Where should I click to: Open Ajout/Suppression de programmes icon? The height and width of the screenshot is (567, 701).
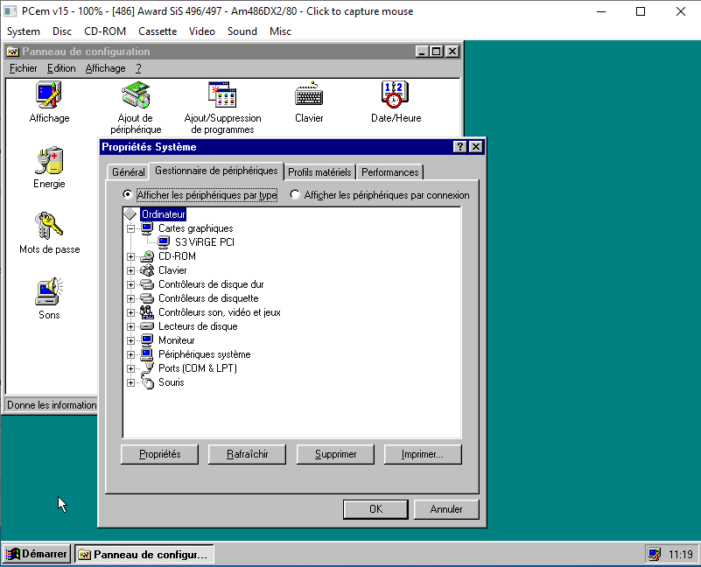coord(222,94)
